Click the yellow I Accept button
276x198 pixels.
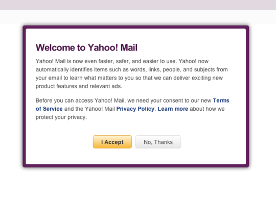pos(112,142)
